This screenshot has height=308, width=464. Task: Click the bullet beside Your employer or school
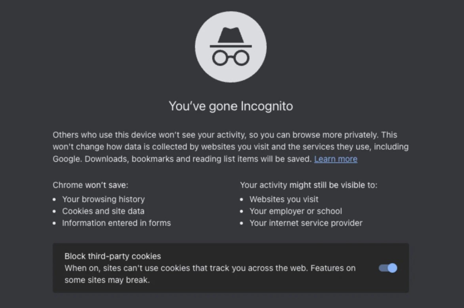coord(242,211)
